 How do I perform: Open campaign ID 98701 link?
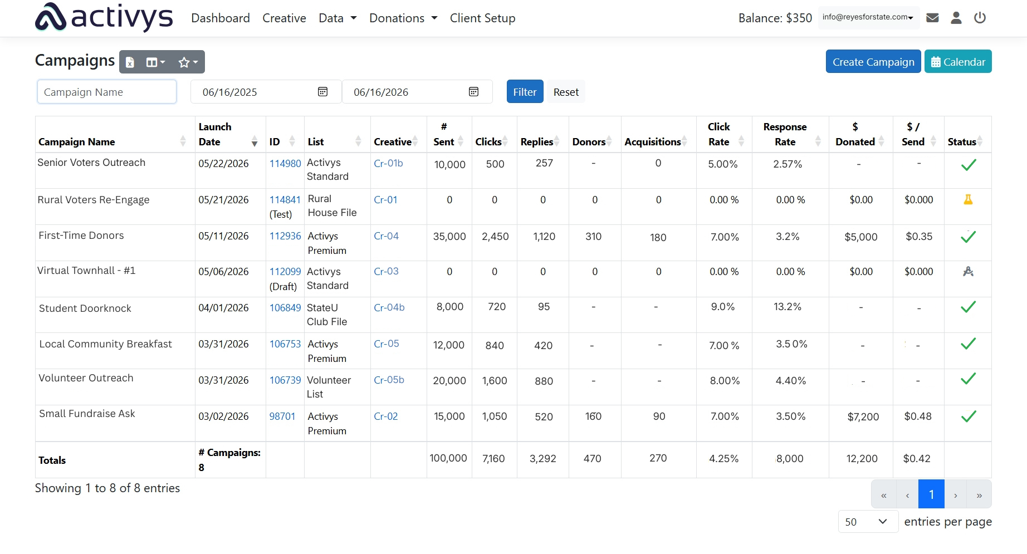[x=282, y=416]
